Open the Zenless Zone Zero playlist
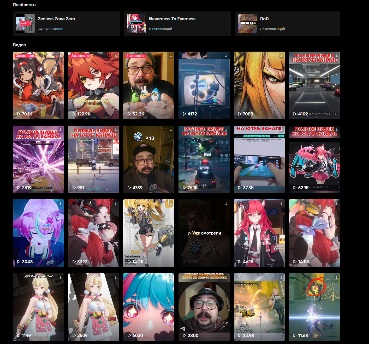Screen dimensions: 369x344 point(66,24)
